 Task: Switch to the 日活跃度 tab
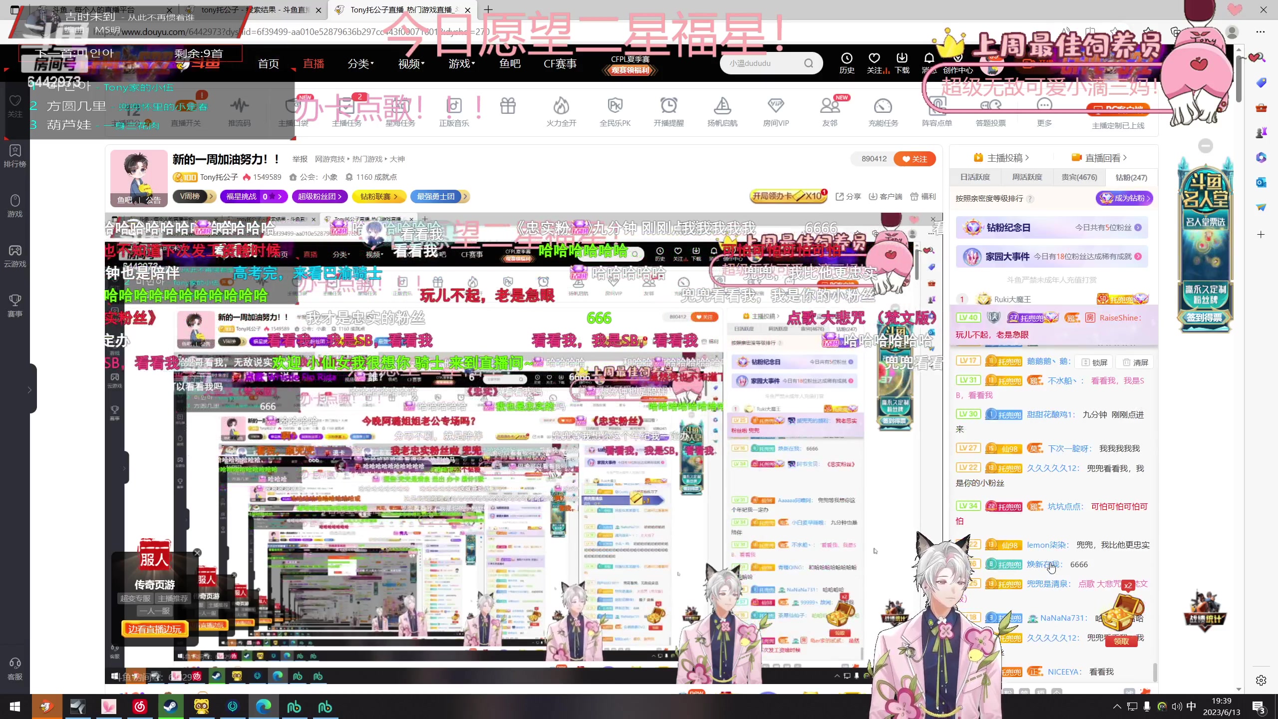click(x=975, y=177)
